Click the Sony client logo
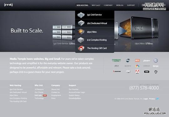The height and width of the screenshot is (117, 169). coord(128,66)
